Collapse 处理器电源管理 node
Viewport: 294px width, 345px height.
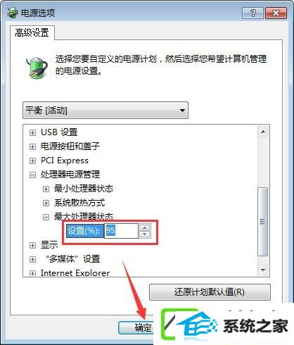coord(32,175)
